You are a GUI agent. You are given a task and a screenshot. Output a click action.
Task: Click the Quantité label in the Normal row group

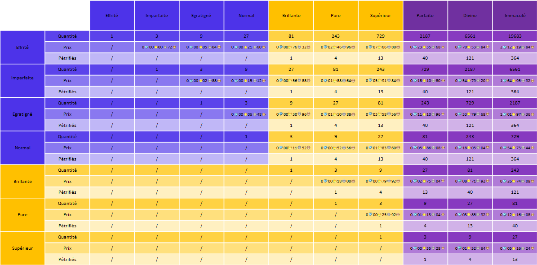[x=67, y=137]
